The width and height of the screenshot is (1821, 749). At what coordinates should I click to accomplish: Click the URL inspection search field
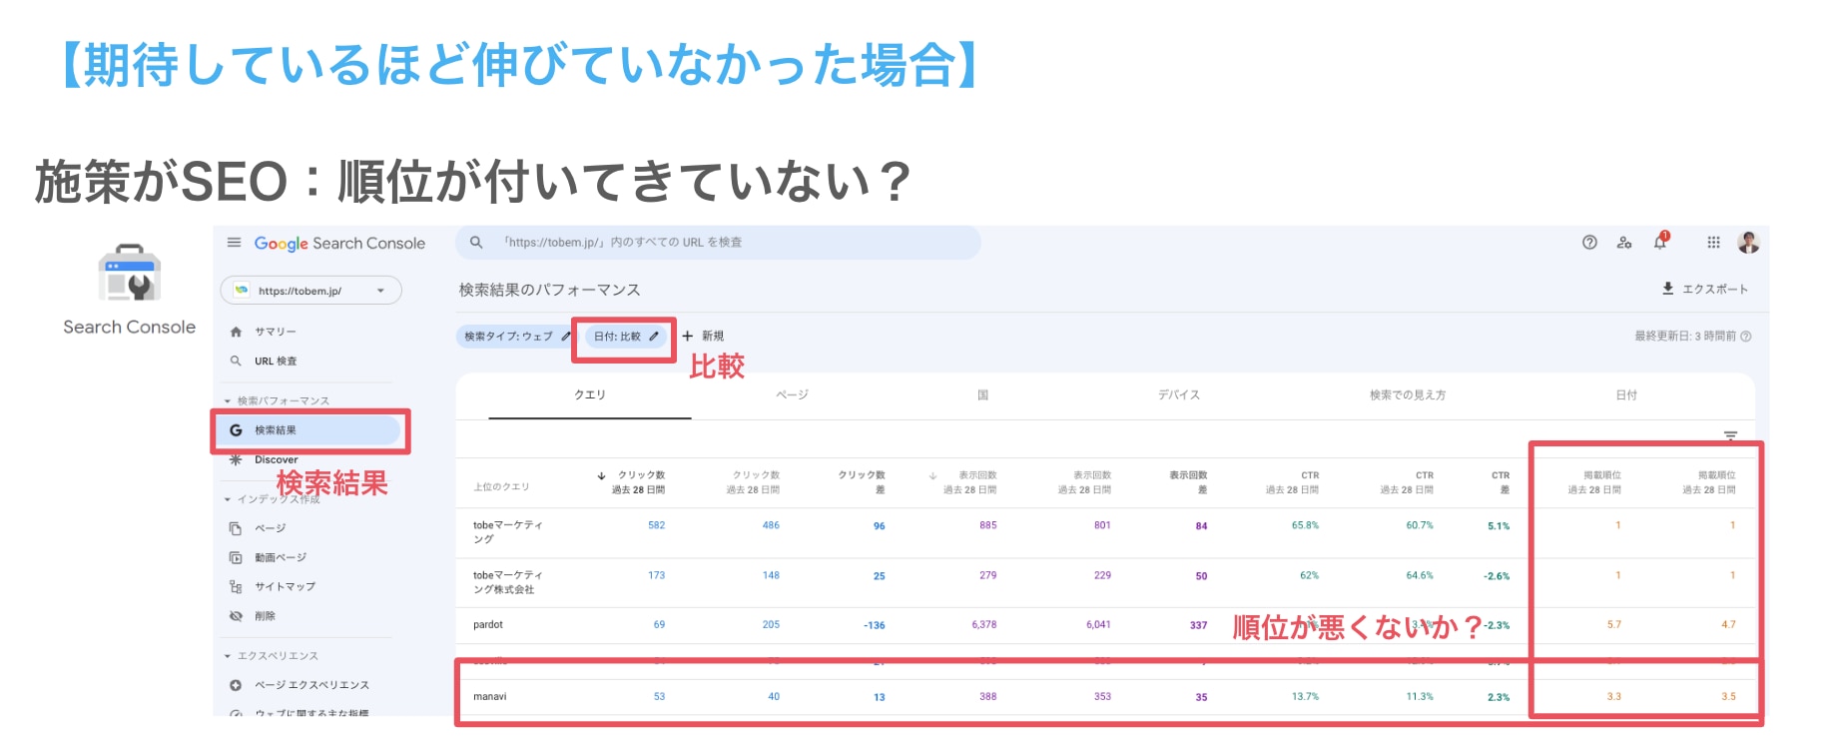[x=718, y=243]
